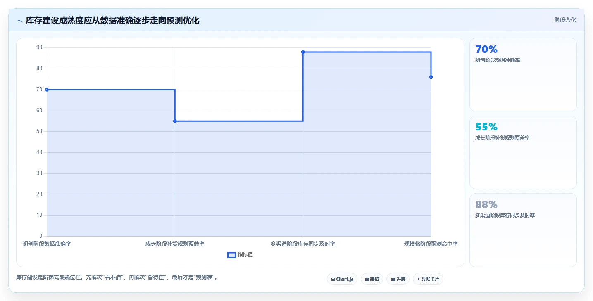Image resolution: width=593 pixels, height=301 pixels.
Task: Click the data point at value 88
Action: (303, 52)
